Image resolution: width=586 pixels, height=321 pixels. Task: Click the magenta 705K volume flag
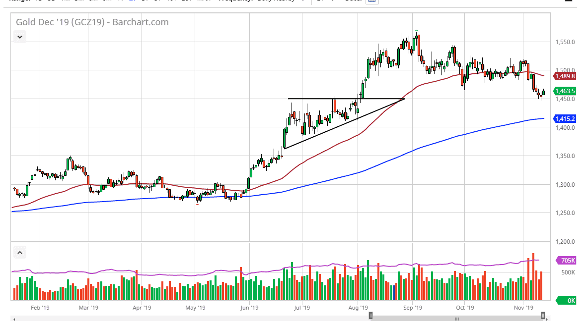(x=566, y=261)
